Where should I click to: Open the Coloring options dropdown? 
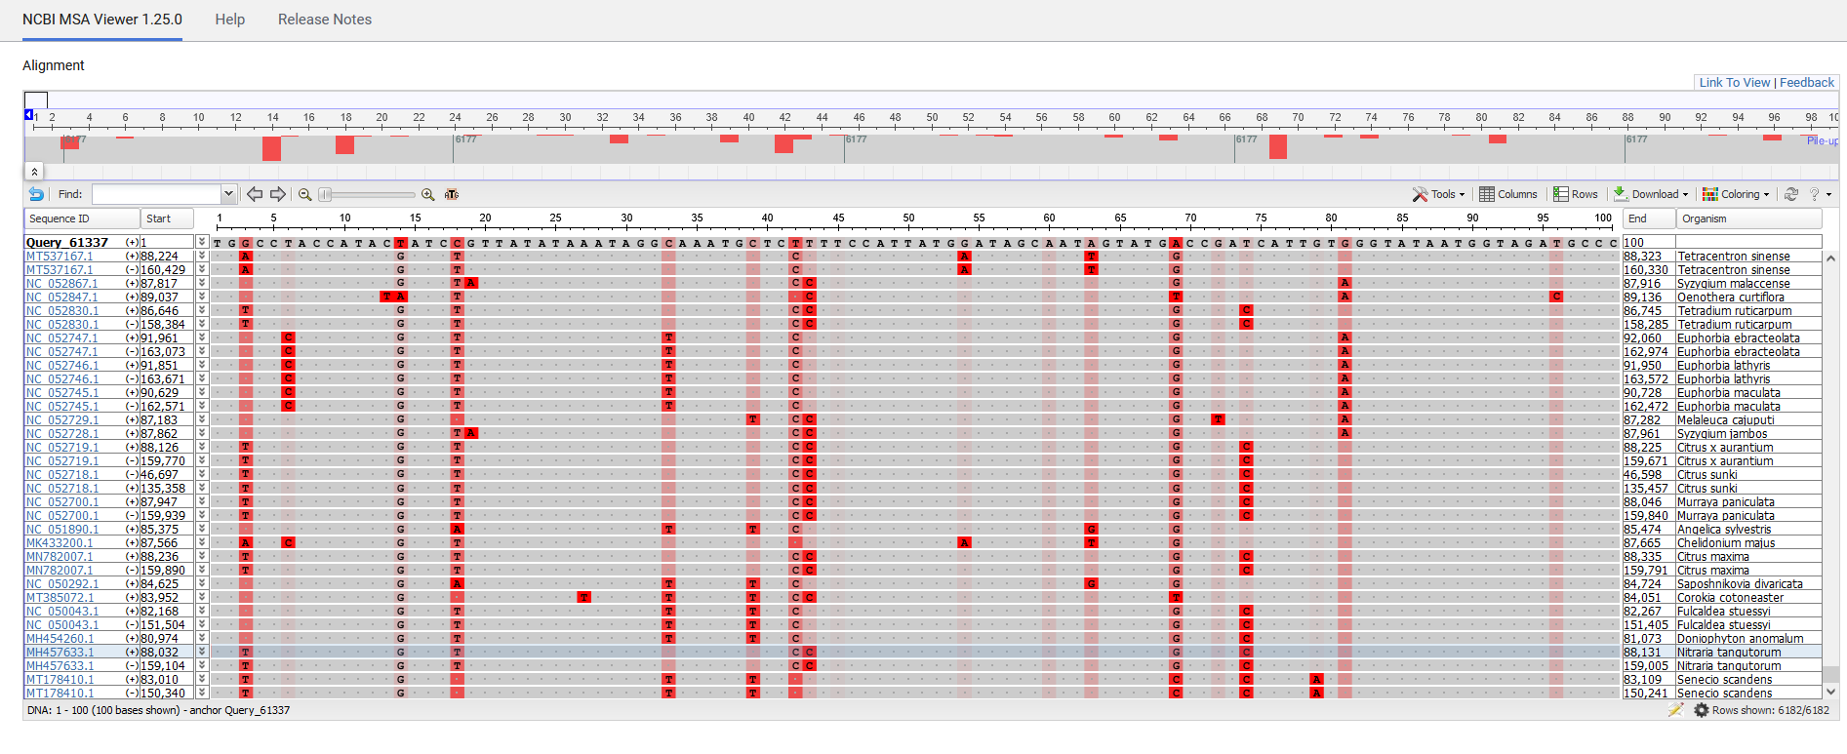tap(1736, 194)
